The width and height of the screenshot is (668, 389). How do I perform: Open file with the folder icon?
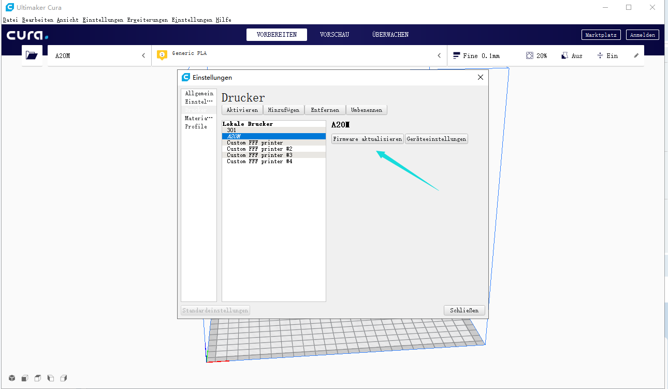tap(32, 55)
